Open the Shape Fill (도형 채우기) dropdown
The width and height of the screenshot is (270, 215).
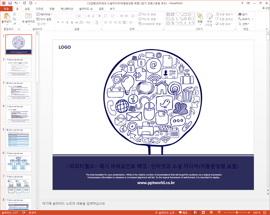[x=225, y=14]
